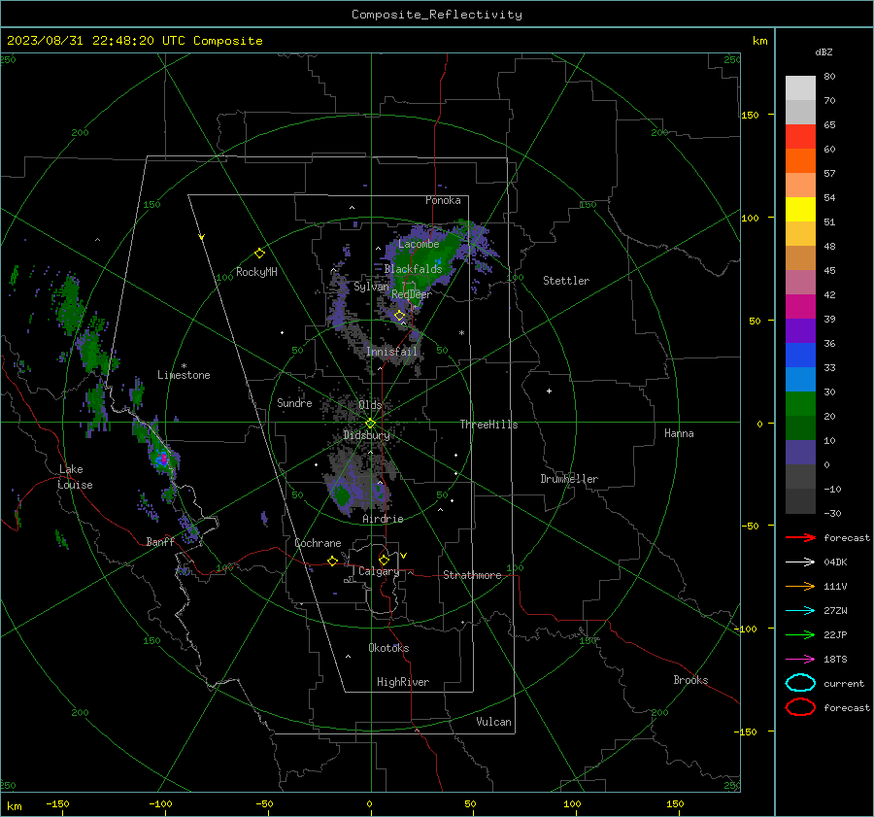The height and width of the screenshot is (817, 874).
Task: Click the 'Blackfalds' city label
Action: (413, 269)
